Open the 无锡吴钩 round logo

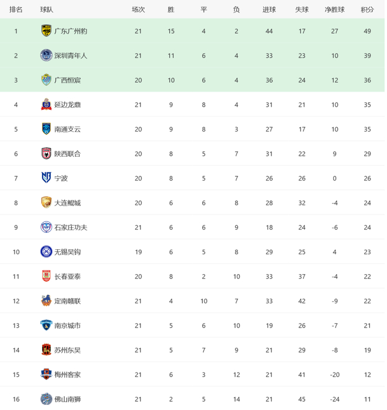pyautogui.click(x=46, y=251)
